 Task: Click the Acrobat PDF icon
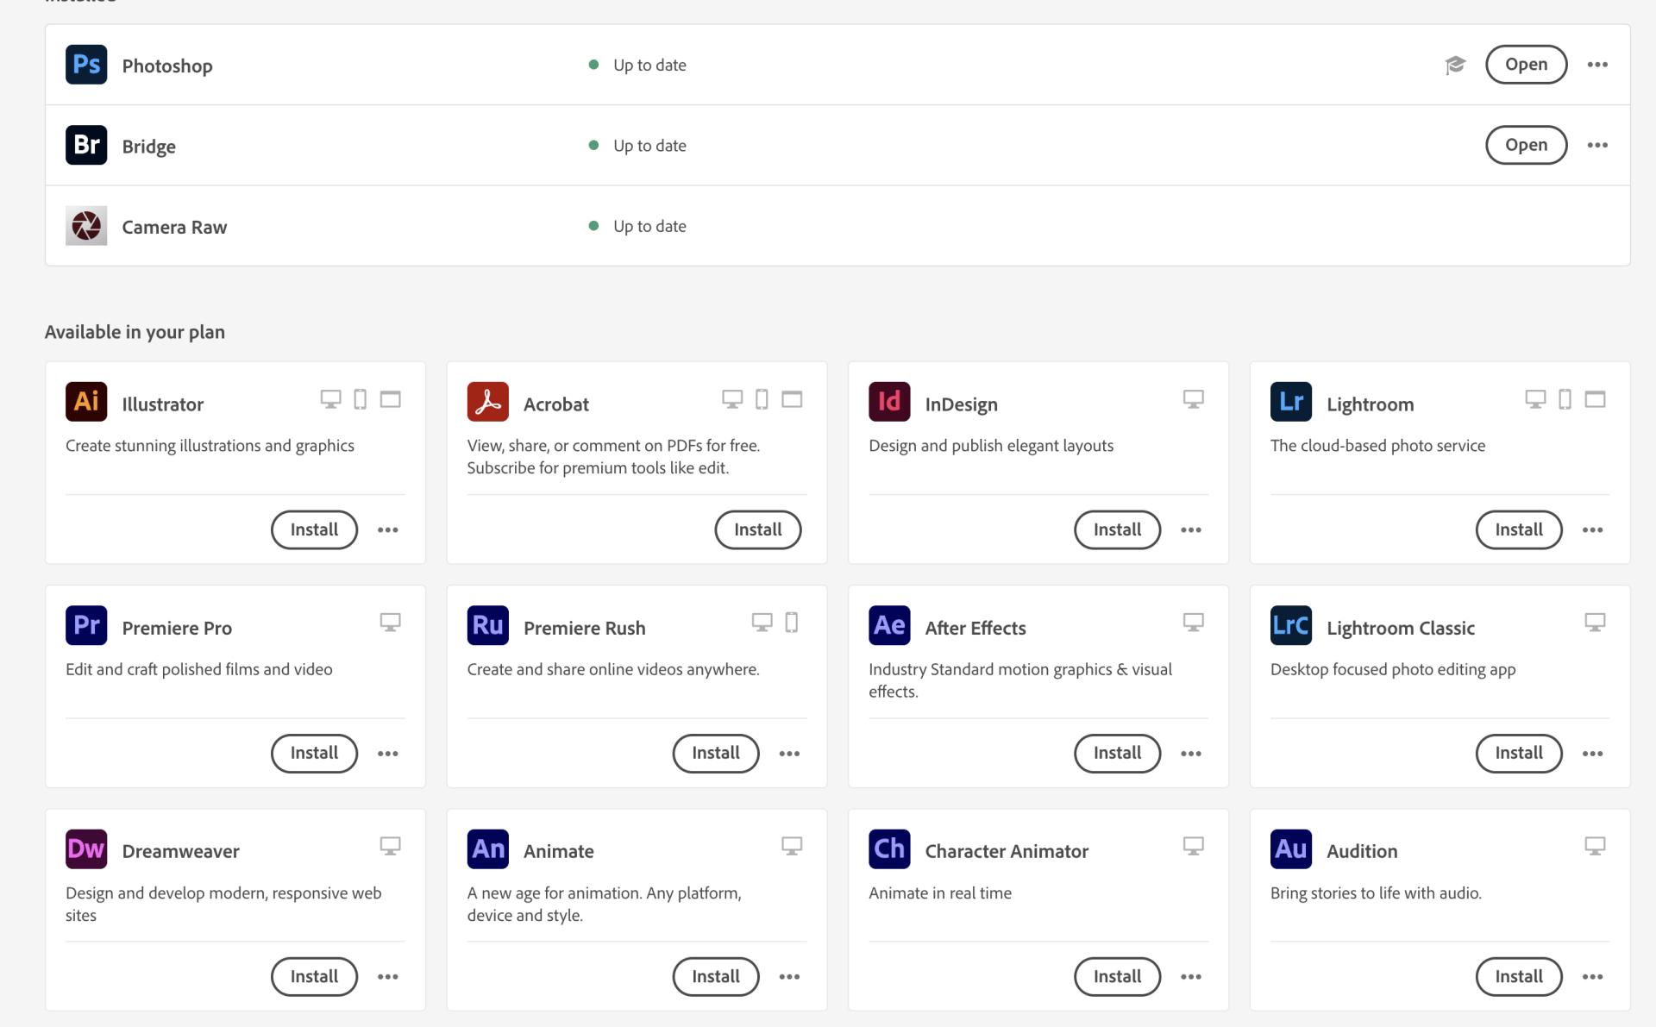tap(487, 402)
